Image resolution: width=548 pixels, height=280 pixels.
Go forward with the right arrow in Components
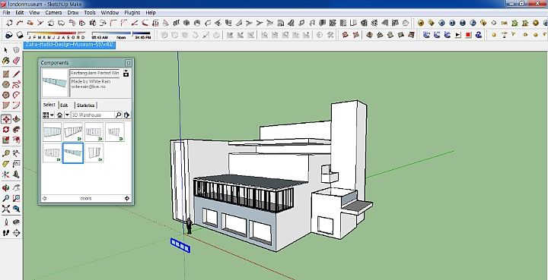tap(127, 199)
